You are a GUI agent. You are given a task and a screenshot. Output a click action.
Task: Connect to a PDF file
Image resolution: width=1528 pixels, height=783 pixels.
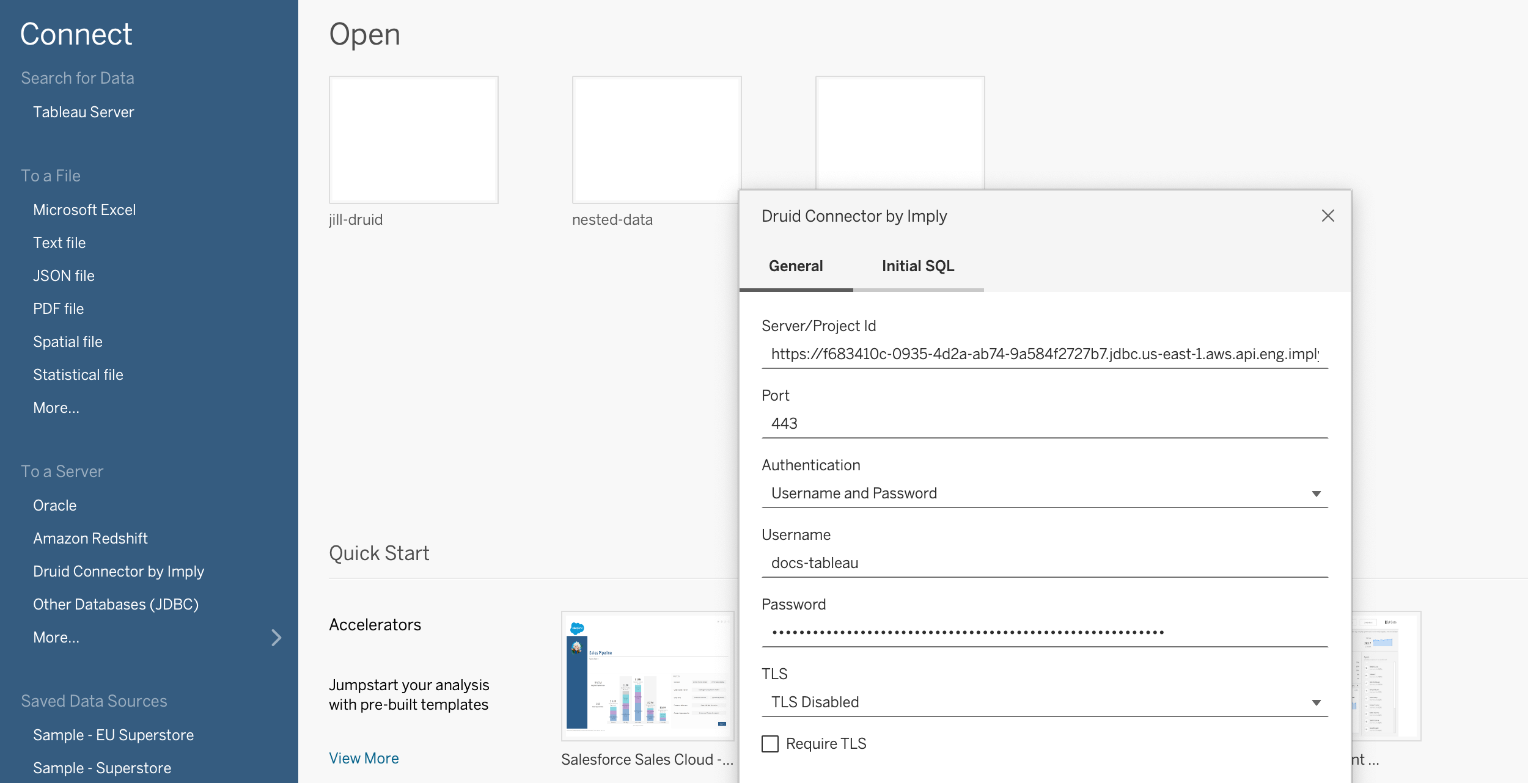[58, 308]
